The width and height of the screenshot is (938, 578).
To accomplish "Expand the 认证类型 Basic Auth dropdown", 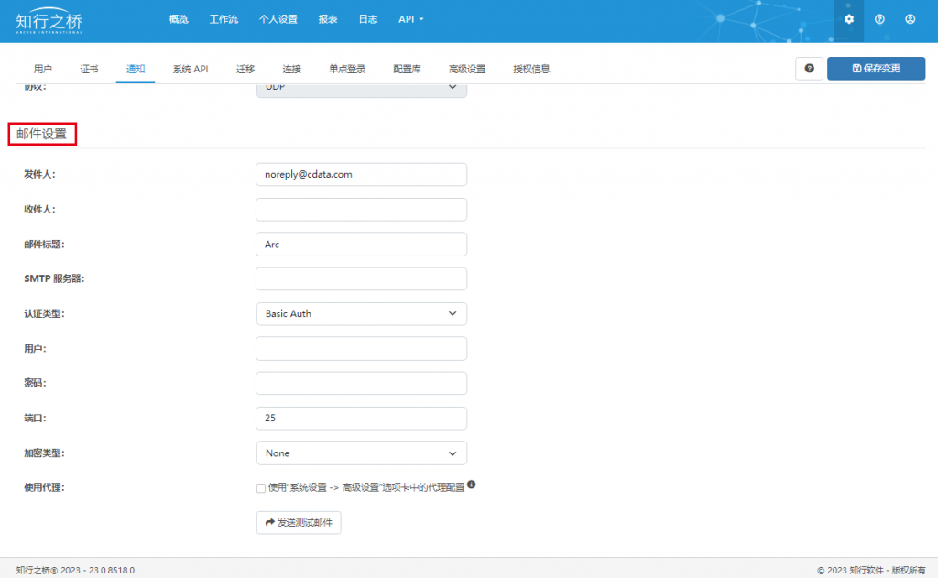I will [x=361, y=313].
